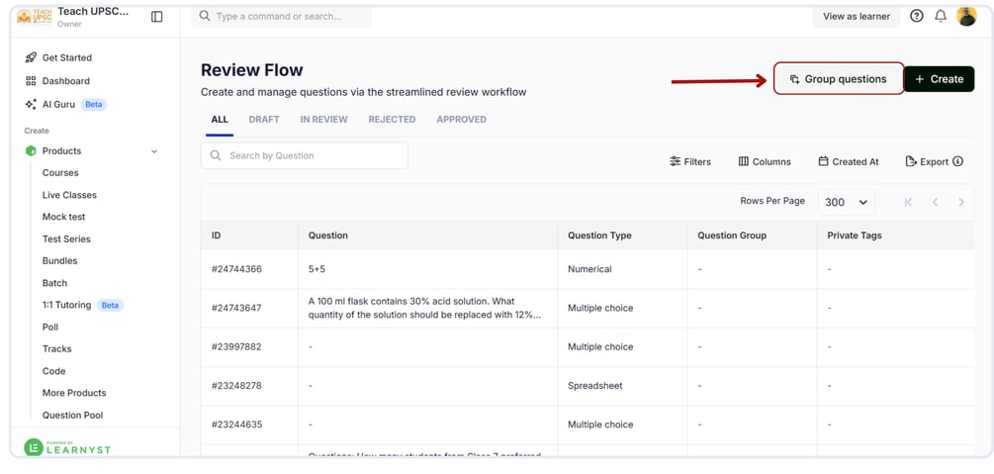Click Created At date filter
This screenshot has height=474, width=994.
(x=849, y=162)
